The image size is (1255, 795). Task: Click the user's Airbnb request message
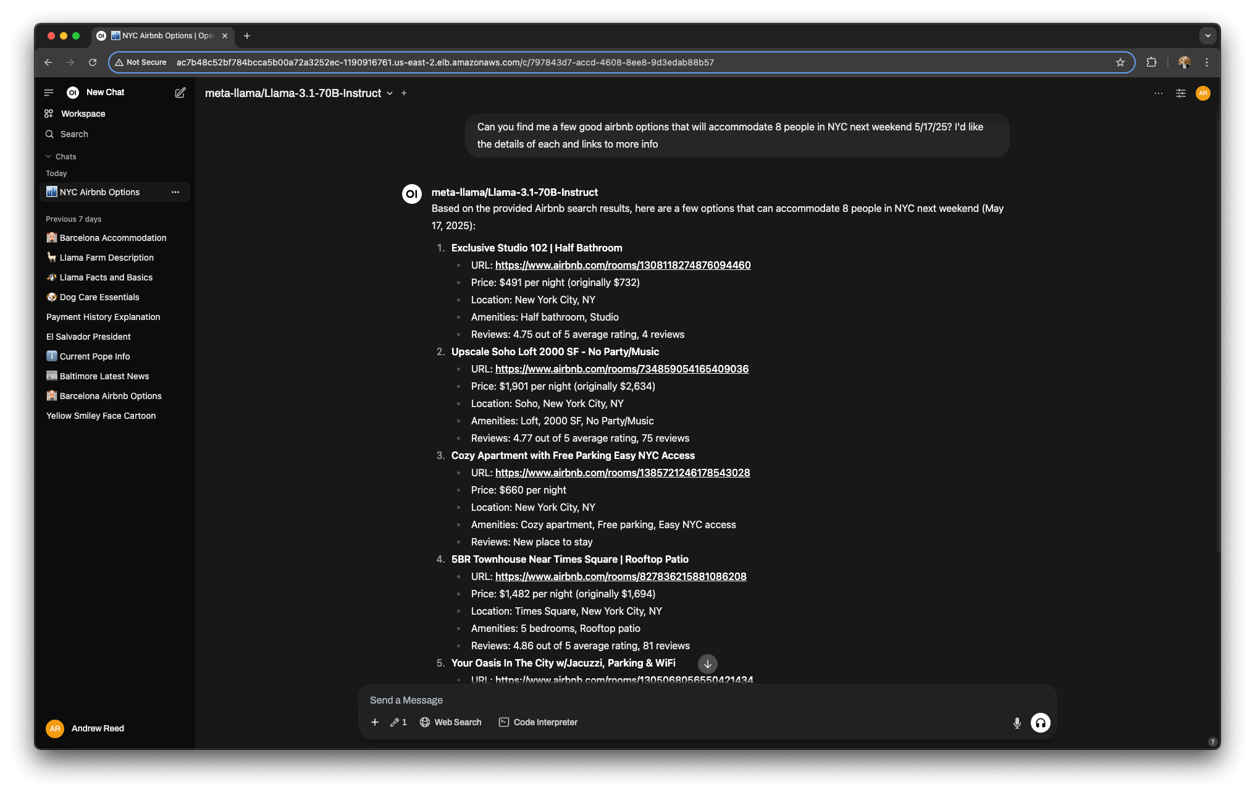[x=737, y=135]
